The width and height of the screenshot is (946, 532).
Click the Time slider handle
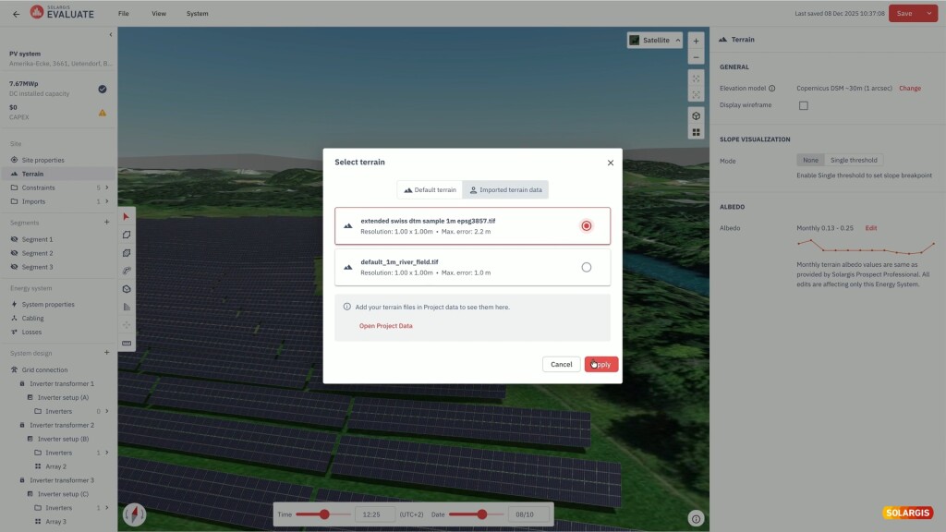[x=324, y=514]
